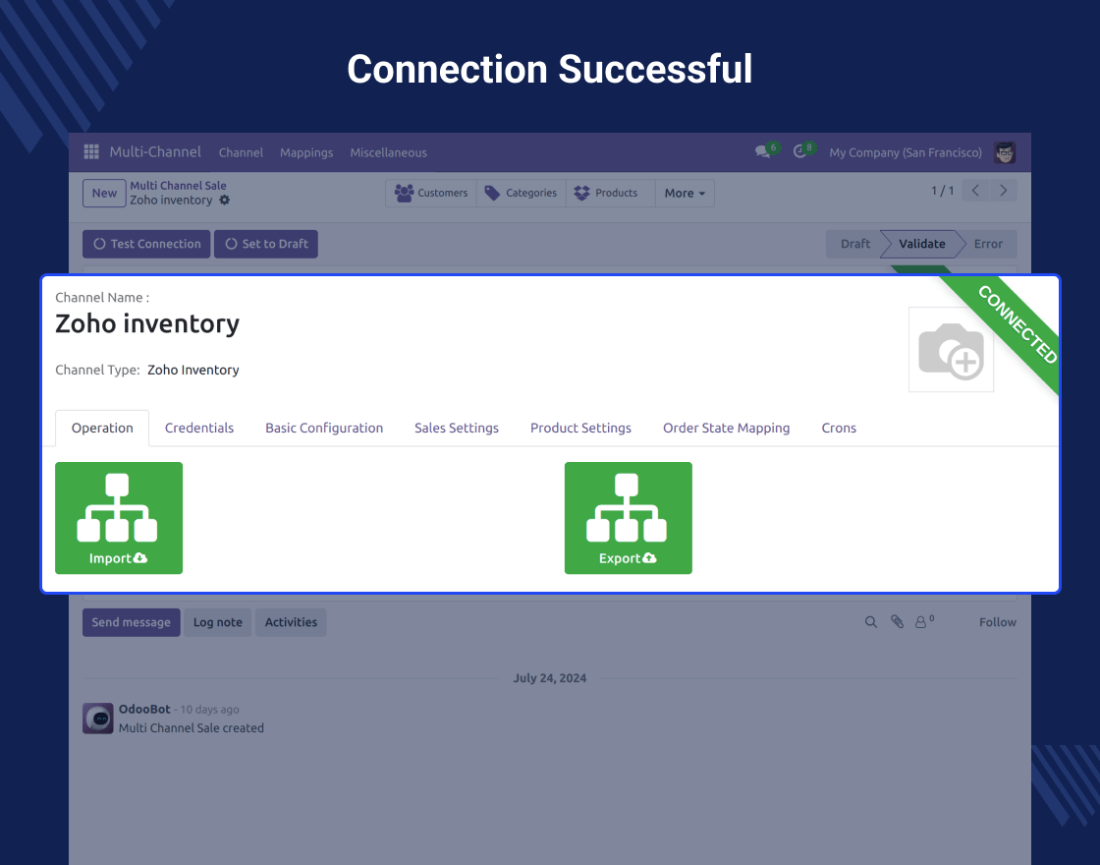This screenshot has height=865, width=1100.
Task: Click the Export operation tile
Action: click(629, 518)
